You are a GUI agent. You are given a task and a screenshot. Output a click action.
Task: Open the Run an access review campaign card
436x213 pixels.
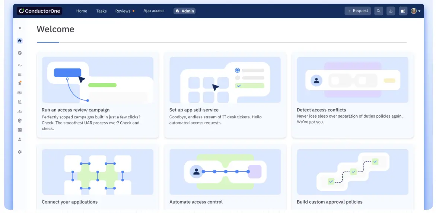click(98, 95)
